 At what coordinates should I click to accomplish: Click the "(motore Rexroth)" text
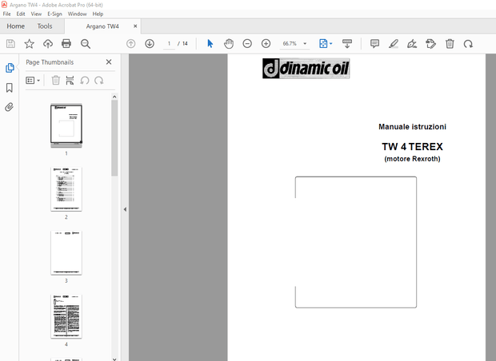(412, 159)
